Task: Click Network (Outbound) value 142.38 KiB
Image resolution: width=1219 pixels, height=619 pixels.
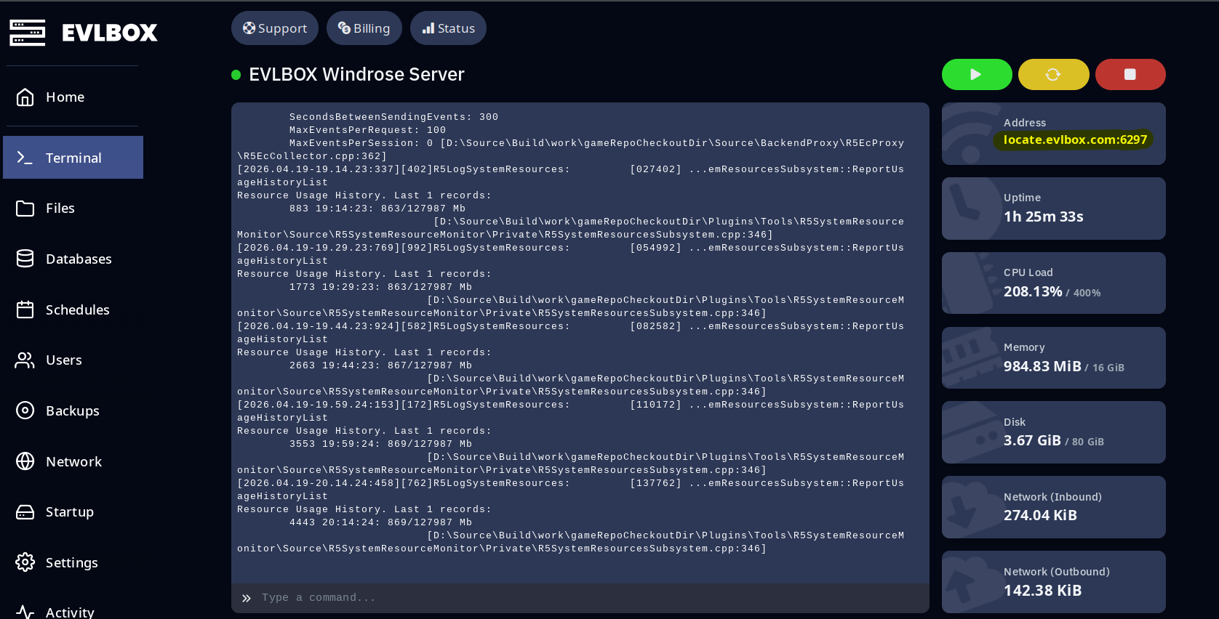Action: (x=1043, y=591)
